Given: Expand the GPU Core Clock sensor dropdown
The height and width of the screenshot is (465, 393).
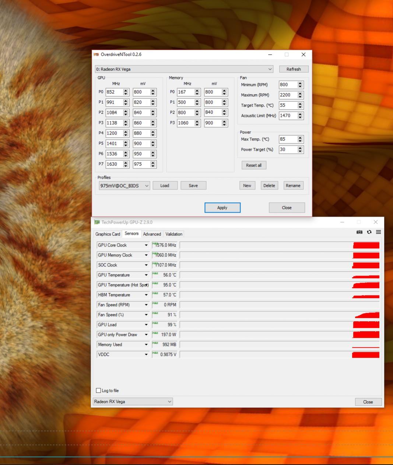Looking at the screenshot, I should 146,245.
